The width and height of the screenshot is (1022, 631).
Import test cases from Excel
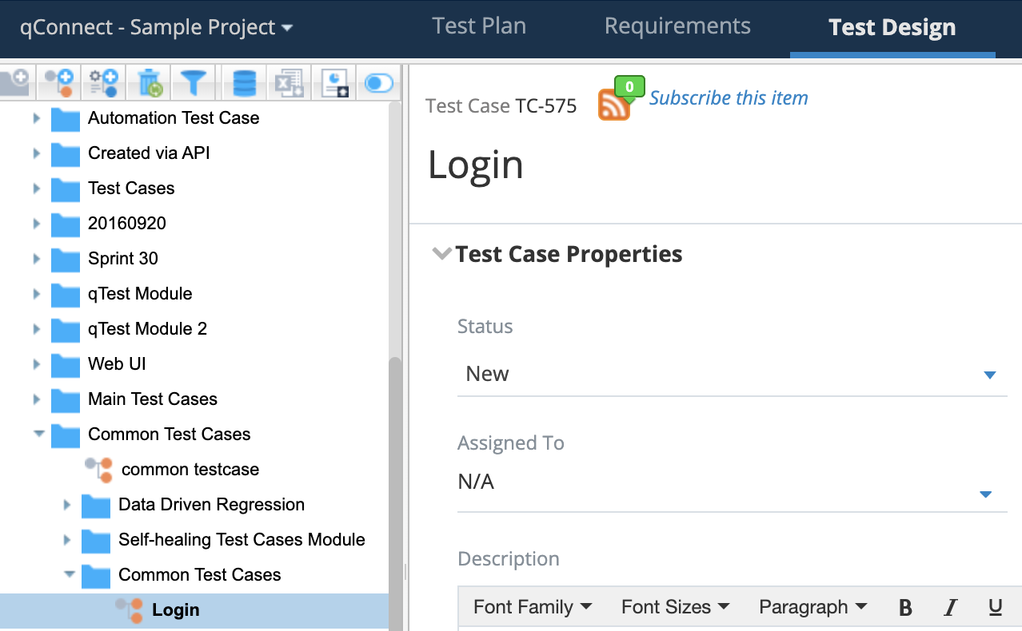click(289, 82)
